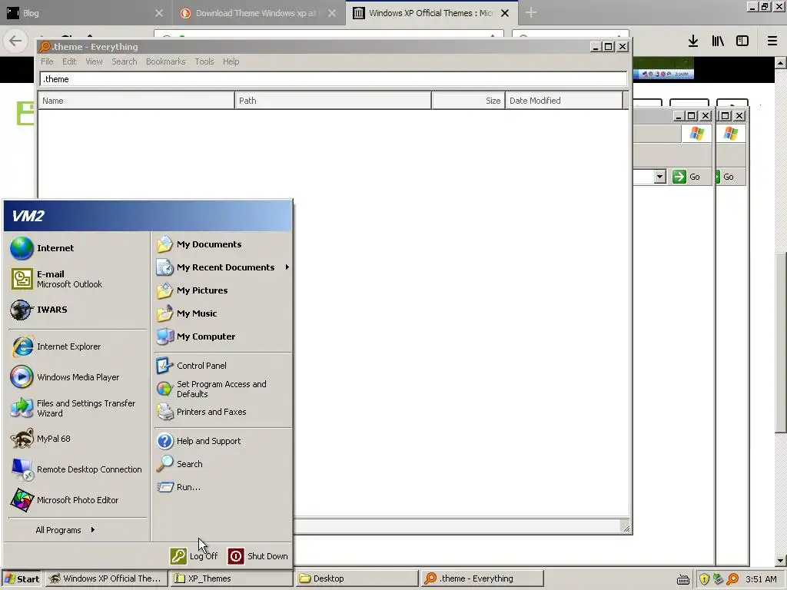Viewport: 787px width, 590px height.
Task: Expand My Recent Documents submenu
Action: [x=223, y=267]
